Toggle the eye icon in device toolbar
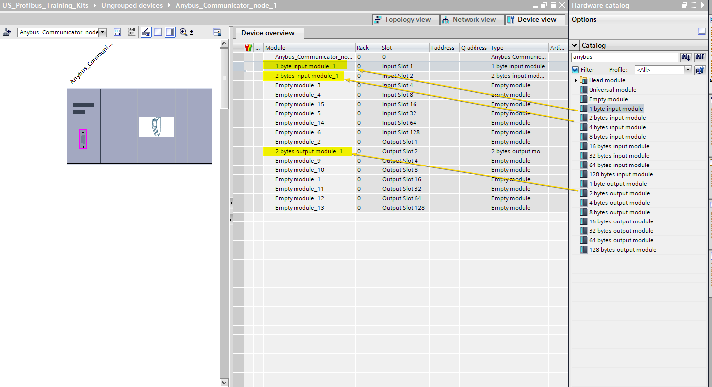The image size is (712, 387). coord(146,32)
